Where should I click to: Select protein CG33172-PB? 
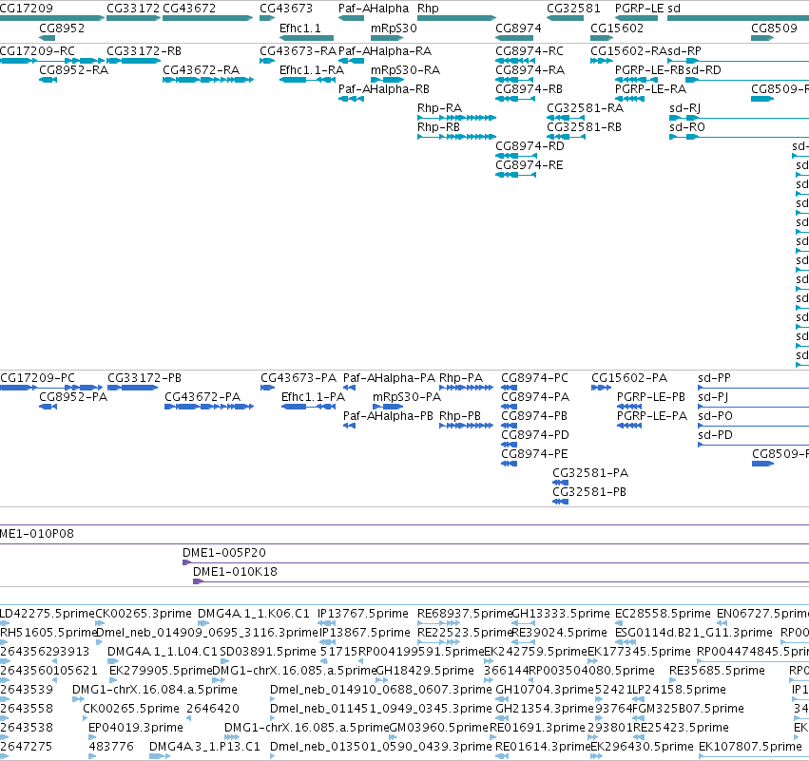144,378
